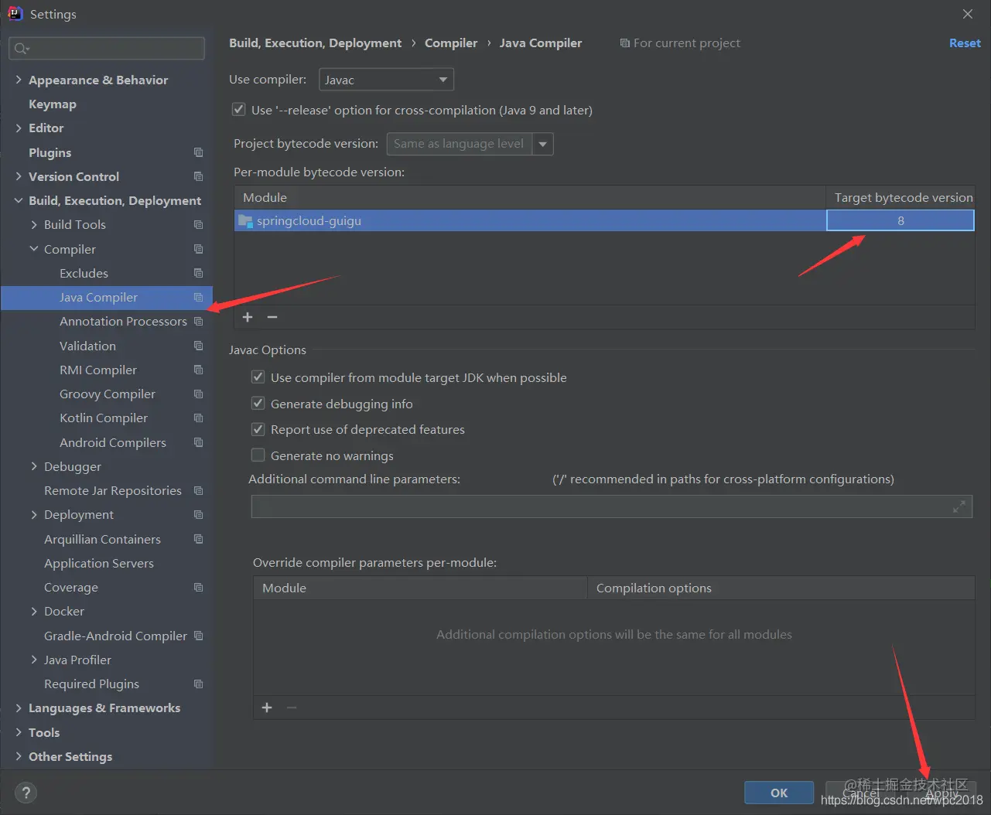The width and height of the screenshot is (991, 815).
Task: Click the project-level icon beside Validation
Action: click(199, 346)
